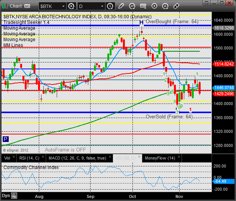Open the studies chart-line icon

[132, 6]
